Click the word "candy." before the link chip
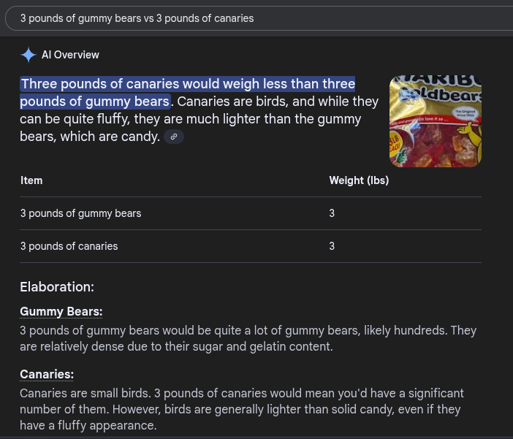This screenshot has height=439, width=513. tap(141, 137)
